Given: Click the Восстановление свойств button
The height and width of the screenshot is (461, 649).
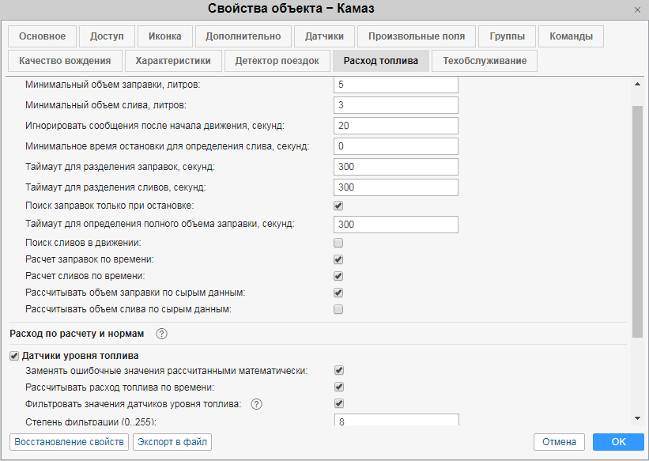Looking at the screenshot, I should tap(68, 442).
